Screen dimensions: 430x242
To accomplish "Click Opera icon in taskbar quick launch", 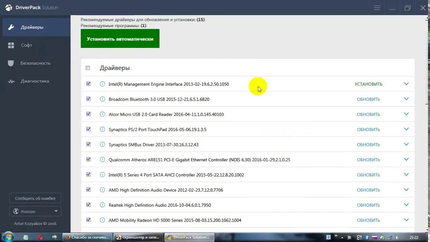I will (40, 237).
